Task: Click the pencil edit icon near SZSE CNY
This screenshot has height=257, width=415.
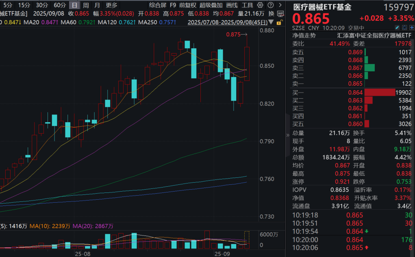Action: point(397,27)
